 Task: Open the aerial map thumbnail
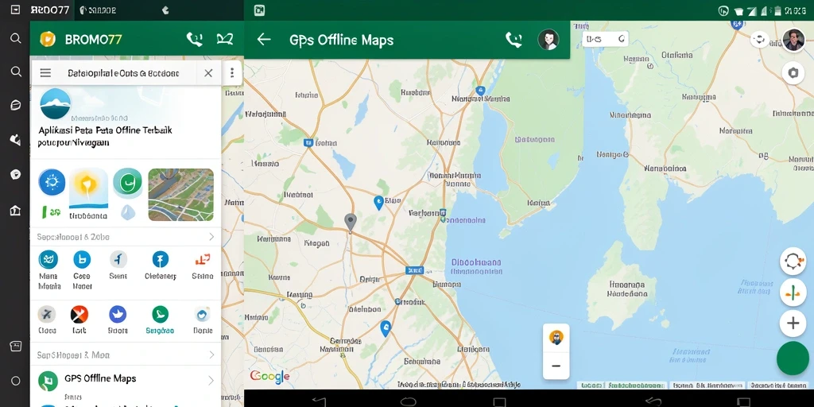pos(180,195)
